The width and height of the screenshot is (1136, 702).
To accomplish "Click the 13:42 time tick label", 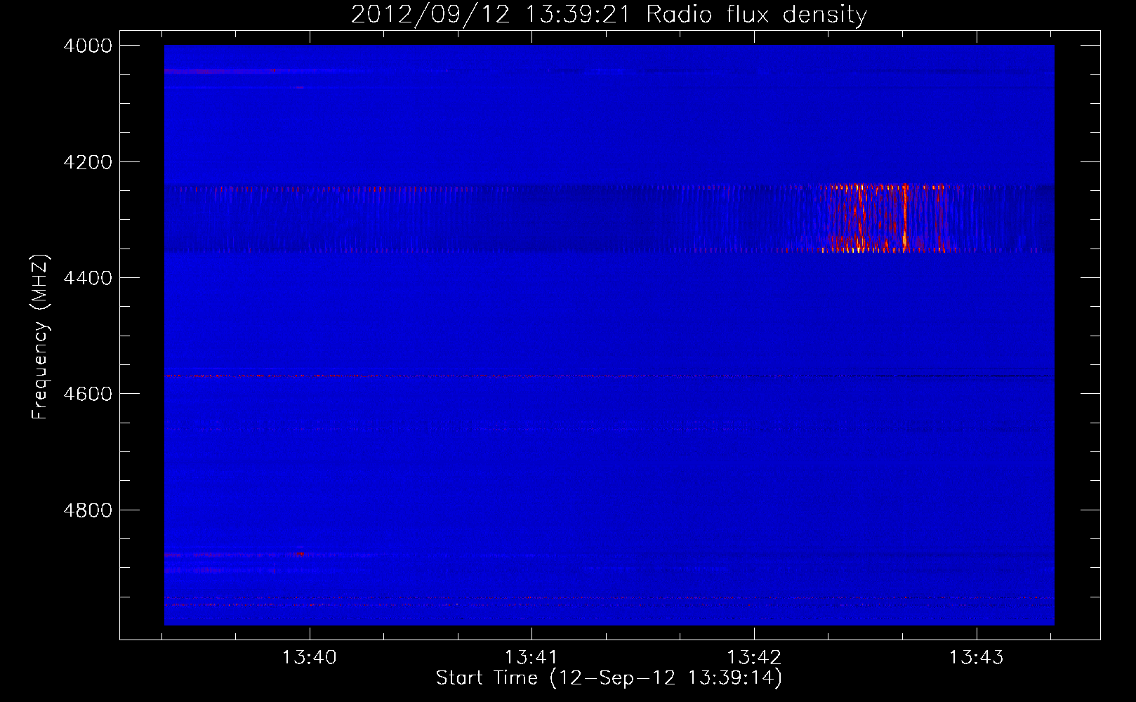I will pyautogui.click(x=754, y=658).
